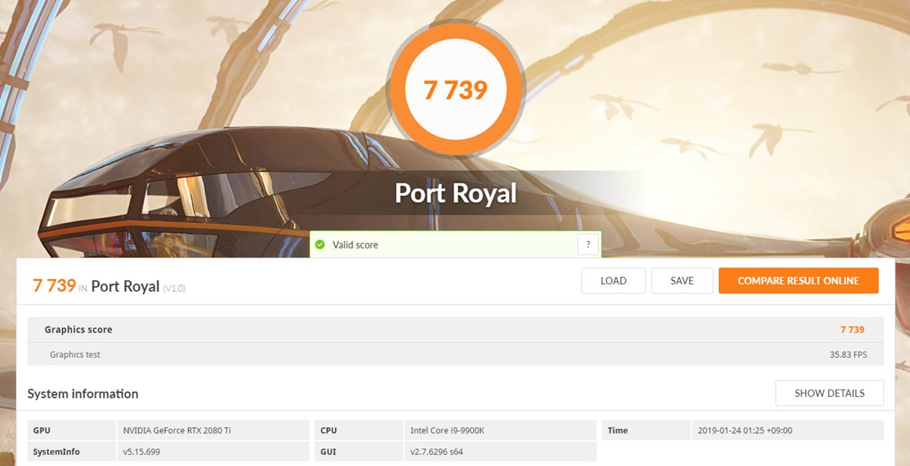Click the LOAD button
Image resolution: width=910 pixels, height=466 pixels.
click(x=613, y=280)
